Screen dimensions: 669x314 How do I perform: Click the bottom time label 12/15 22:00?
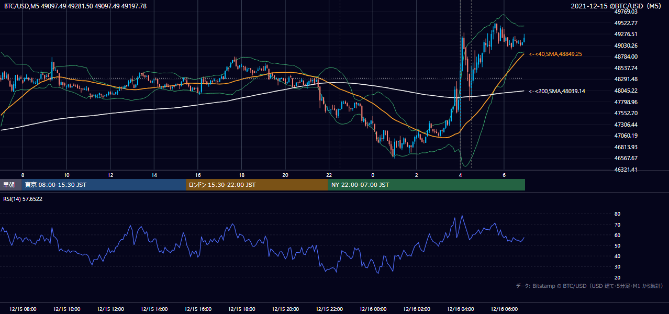pos(329,309)
